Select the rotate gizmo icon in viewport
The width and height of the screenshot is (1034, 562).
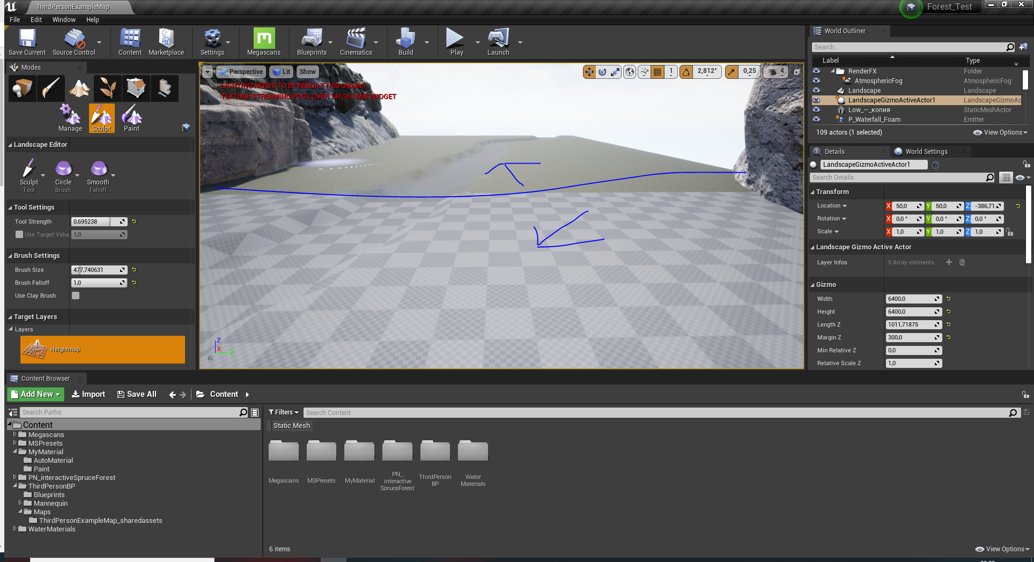click(x=602, y=71)
